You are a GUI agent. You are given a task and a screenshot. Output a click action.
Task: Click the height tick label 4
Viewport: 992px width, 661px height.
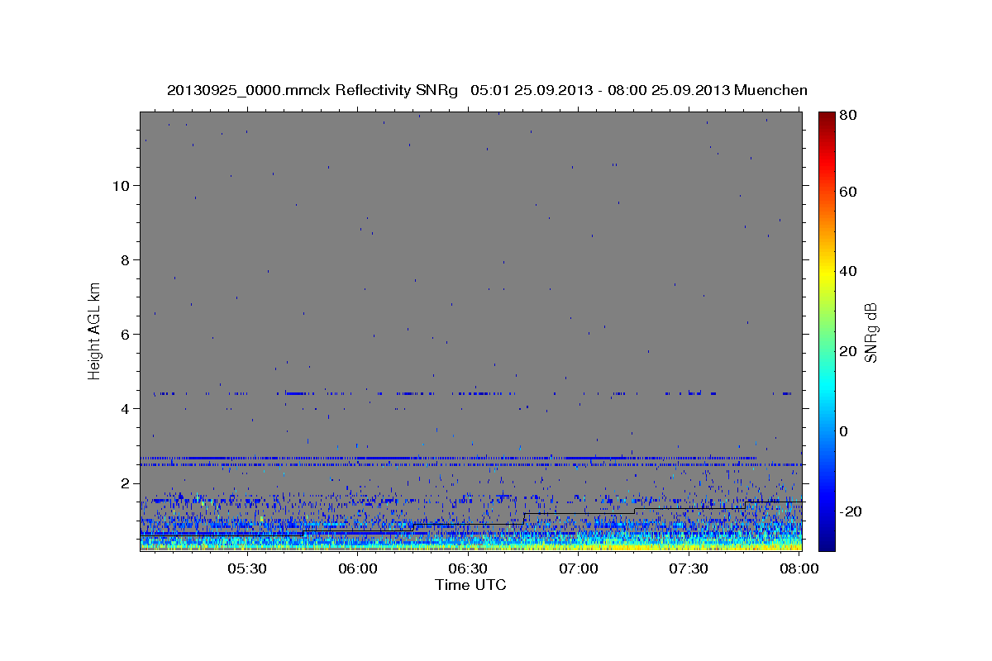[x=123, y=408]
